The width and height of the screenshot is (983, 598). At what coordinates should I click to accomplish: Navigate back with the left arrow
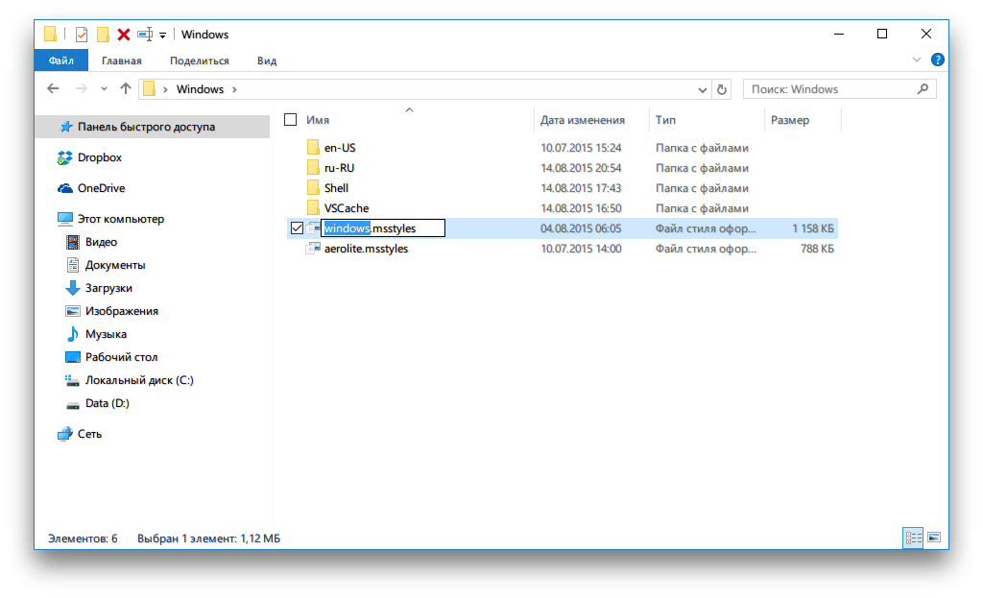coord(54,89)
